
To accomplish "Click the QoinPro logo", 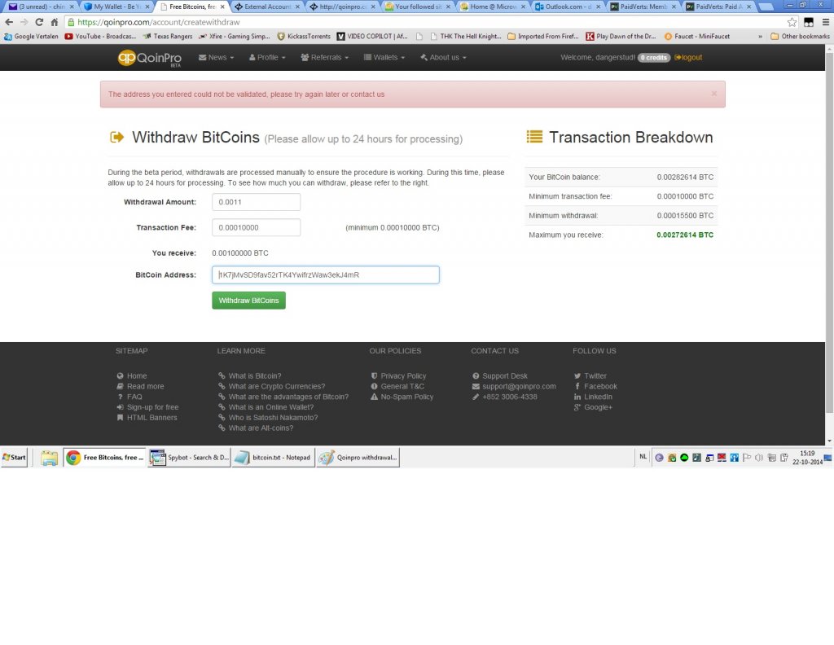I will click(150, 58).
